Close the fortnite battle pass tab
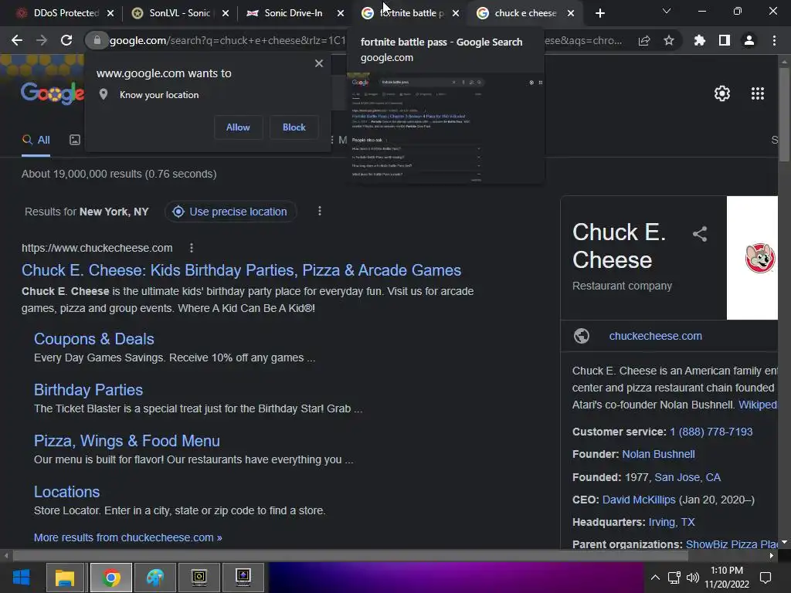791x593 pixels. [456, 13]
